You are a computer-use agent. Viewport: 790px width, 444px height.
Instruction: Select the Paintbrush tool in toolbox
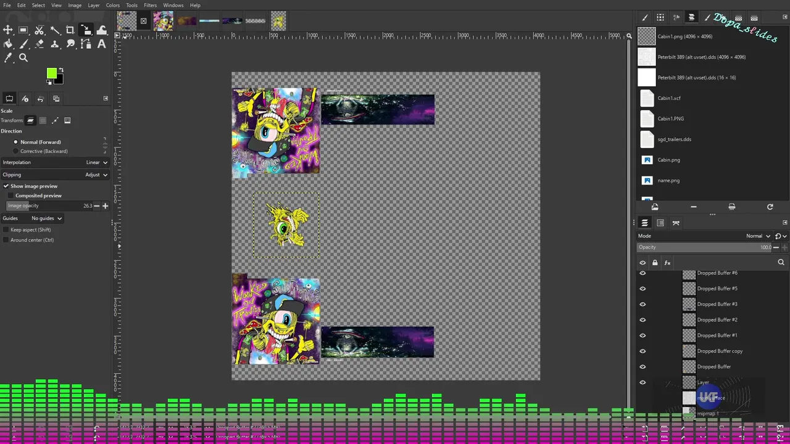coord(23,44)
